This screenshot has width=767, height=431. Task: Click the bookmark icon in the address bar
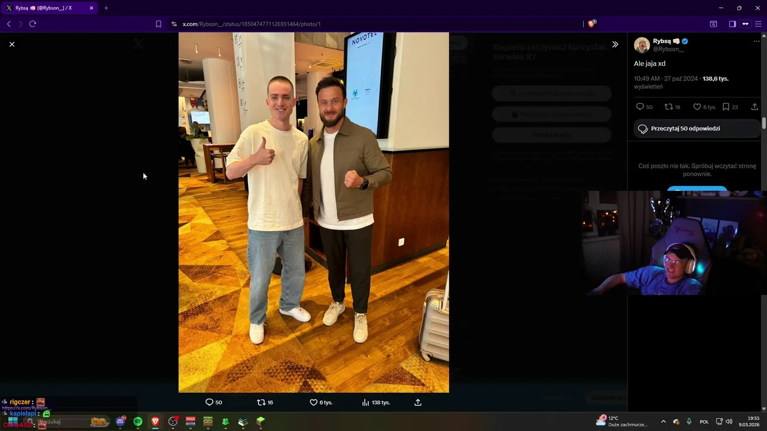click(158, 24)
